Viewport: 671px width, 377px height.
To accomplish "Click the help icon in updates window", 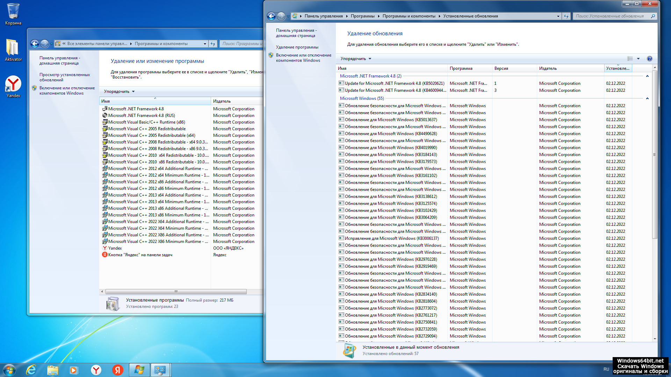I will point(649,59).
